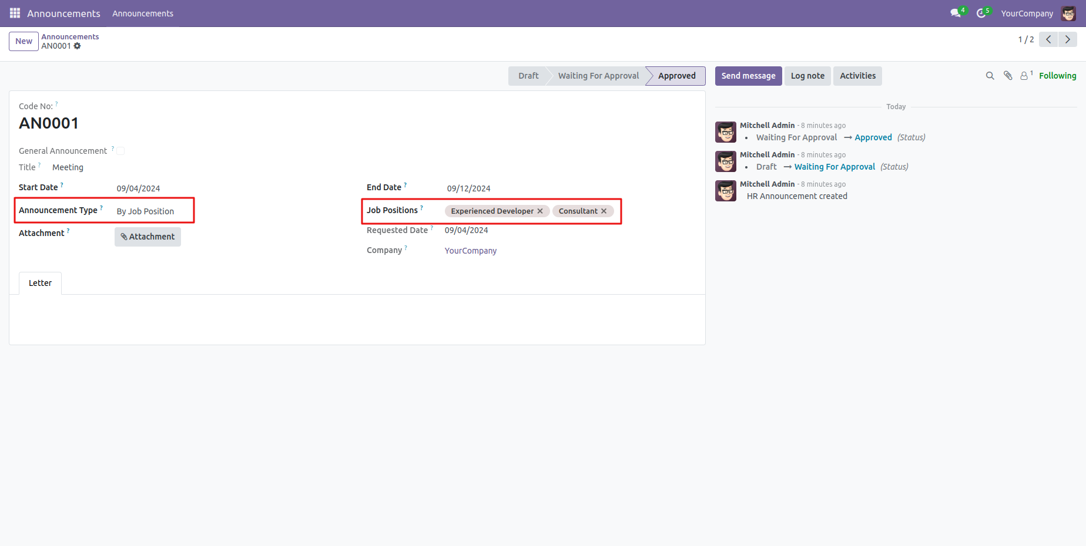Open the Announcements menu in top bar
Image resolution: width=1086 pixels, height=546 pixels.
coord(143,13)
